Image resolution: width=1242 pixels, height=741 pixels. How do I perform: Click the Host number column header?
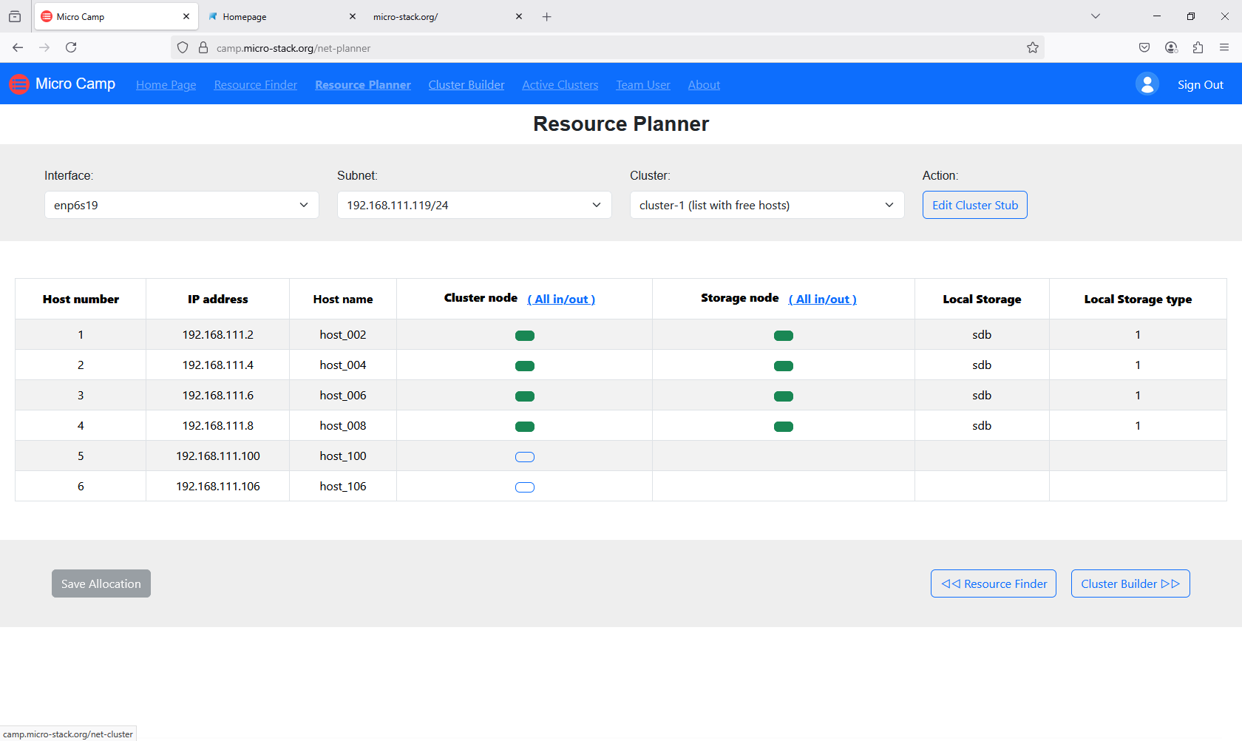pyautogui.click(x=81, y=300)
